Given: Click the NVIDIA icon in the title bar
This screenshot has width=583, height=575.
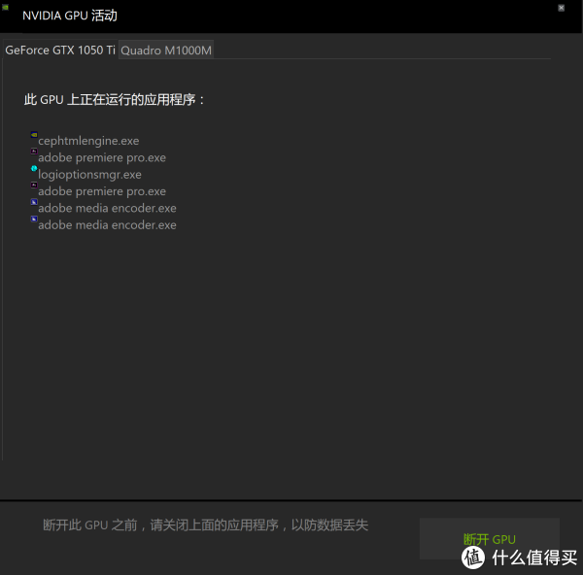Looking at the screenshot, I should point(5,7).
